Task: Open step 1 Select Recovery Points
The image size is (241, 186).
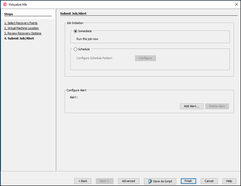Action: pos(21,23)
